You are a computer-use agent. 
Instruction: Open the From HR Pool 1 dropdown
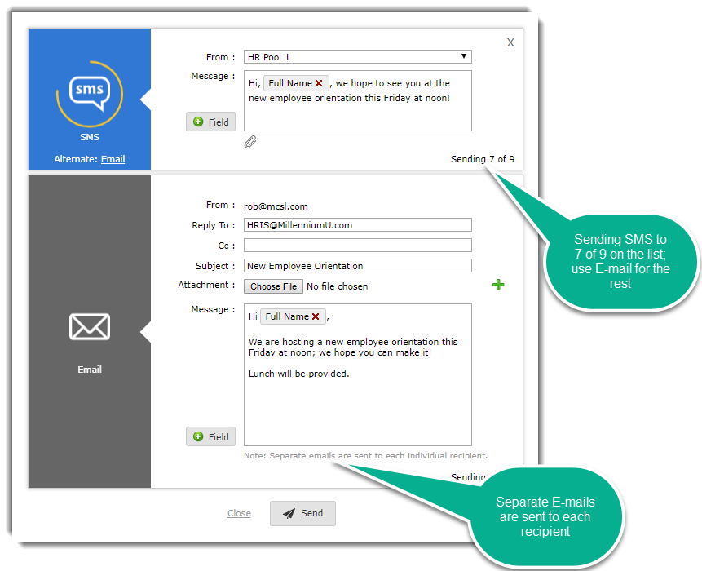click(357, 57)
